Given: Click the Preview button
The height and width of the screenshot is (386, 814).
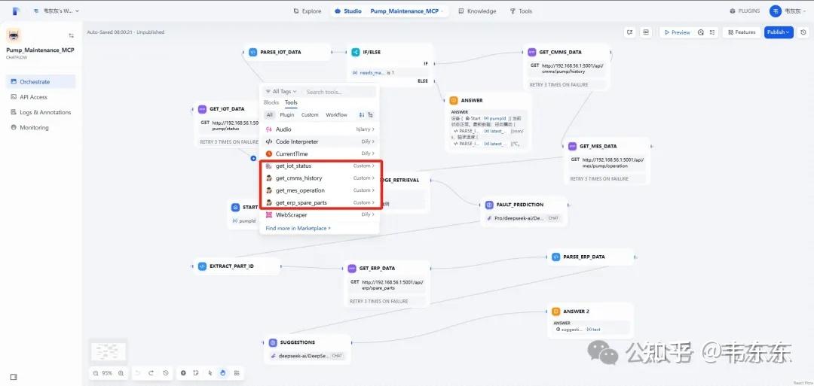Looking at the screenshot, I should tap(678, 32).
